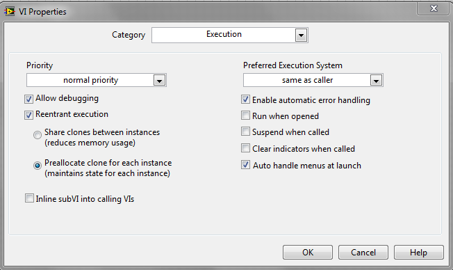Enable Inline subVI into calling VIs
Viewport: 453px width, 270px height.
[x=29, y=198]
